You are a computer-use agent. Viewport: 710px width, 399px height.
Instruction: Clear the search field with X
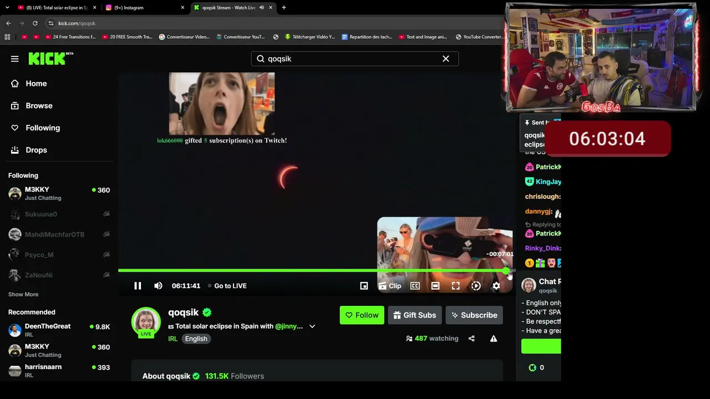[x=445, y=59]
